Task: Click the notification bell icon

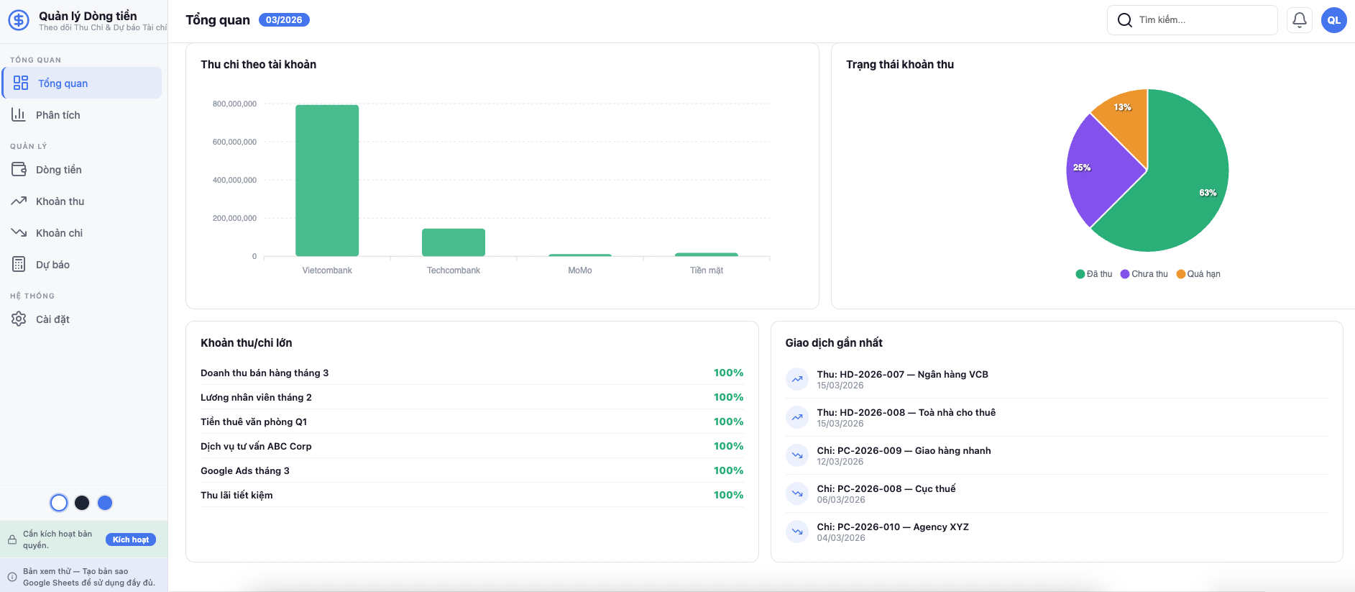Action: coord(1299,20)
